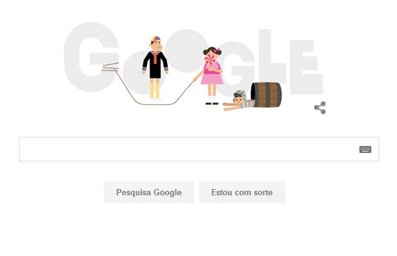This screenshot has height=256, width=397.
Task: Click the sailor boy's yellow socks
Action: 155,91
